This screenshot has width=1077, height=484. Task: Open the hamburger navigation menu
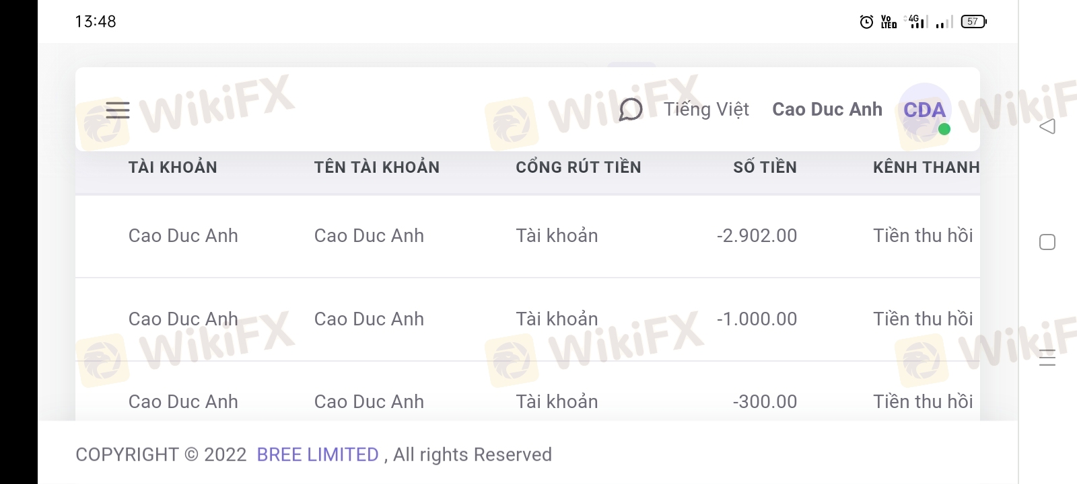(x=118, y=110)
